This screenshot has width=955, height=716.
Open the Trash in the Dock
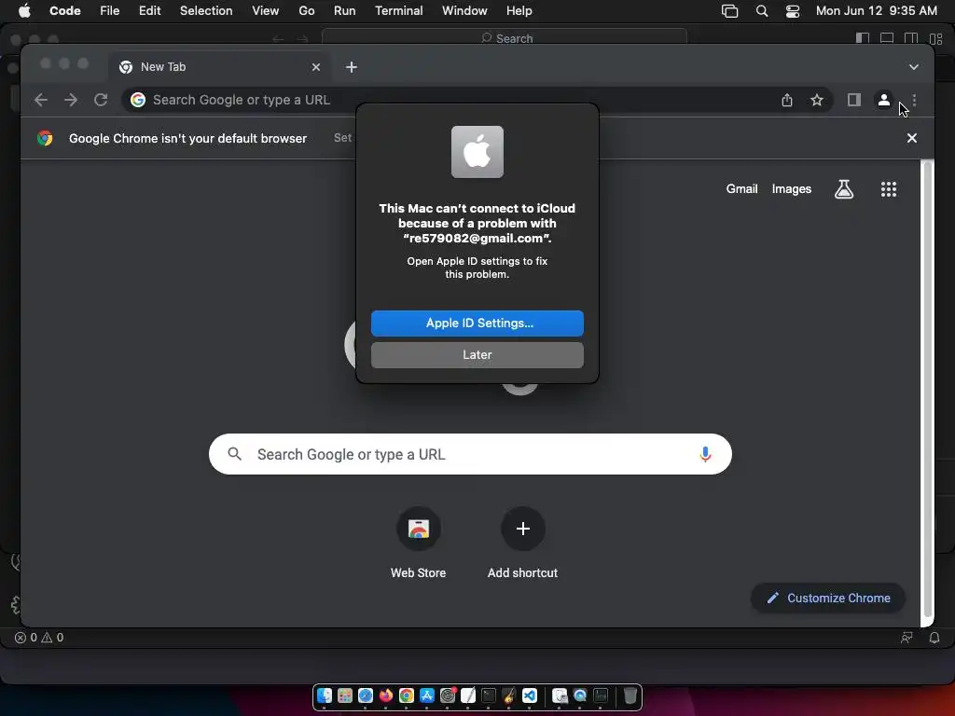(x=630, y=695)
